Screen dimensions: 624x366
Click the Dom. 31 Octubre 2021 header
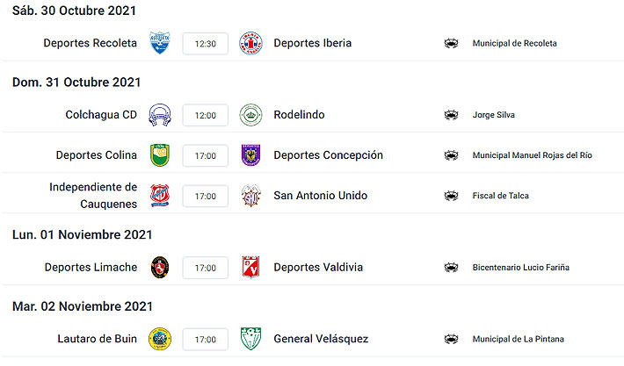pos(76,83)
